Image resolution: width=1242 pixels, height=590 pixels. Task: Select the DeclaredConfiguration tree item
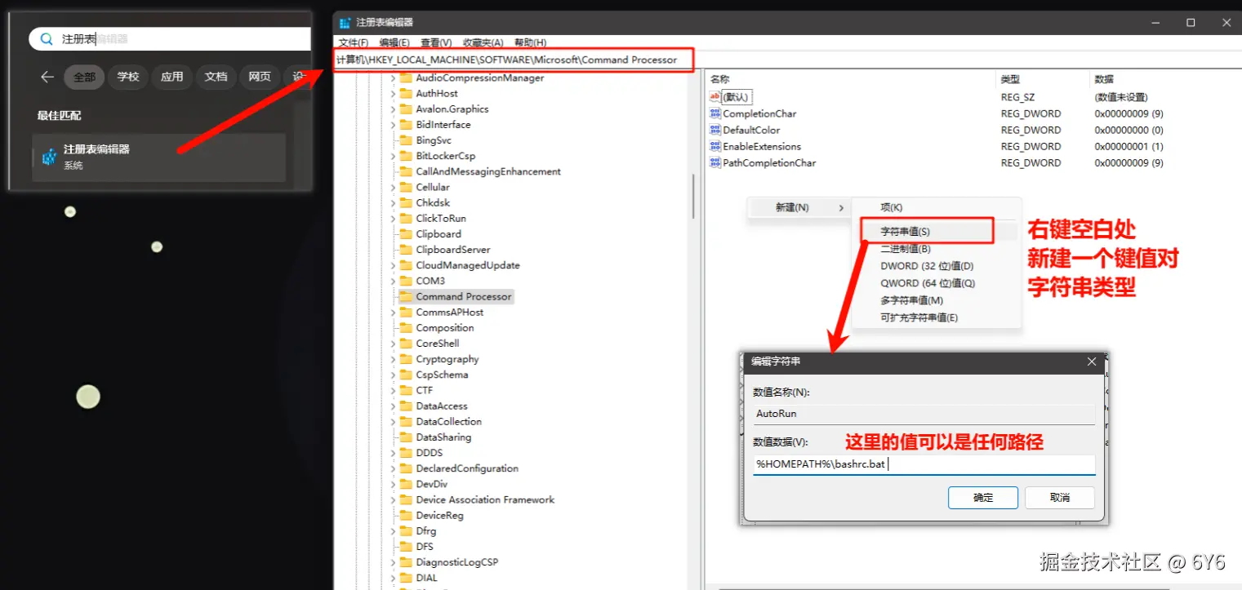467,469
